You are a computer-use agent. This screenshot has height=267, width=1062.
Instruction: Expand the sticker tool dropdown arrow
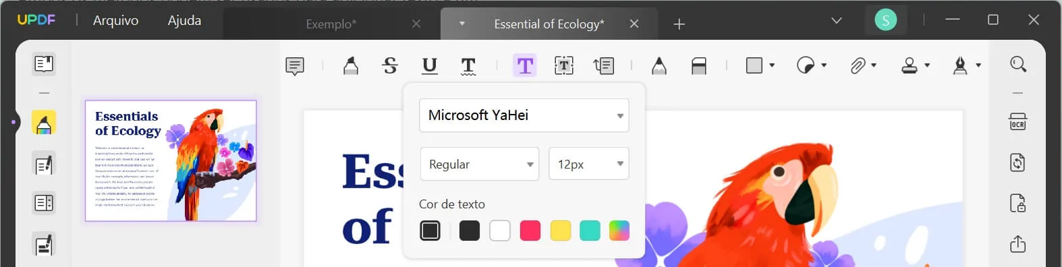pyautogui.click(x=824, y=65)
